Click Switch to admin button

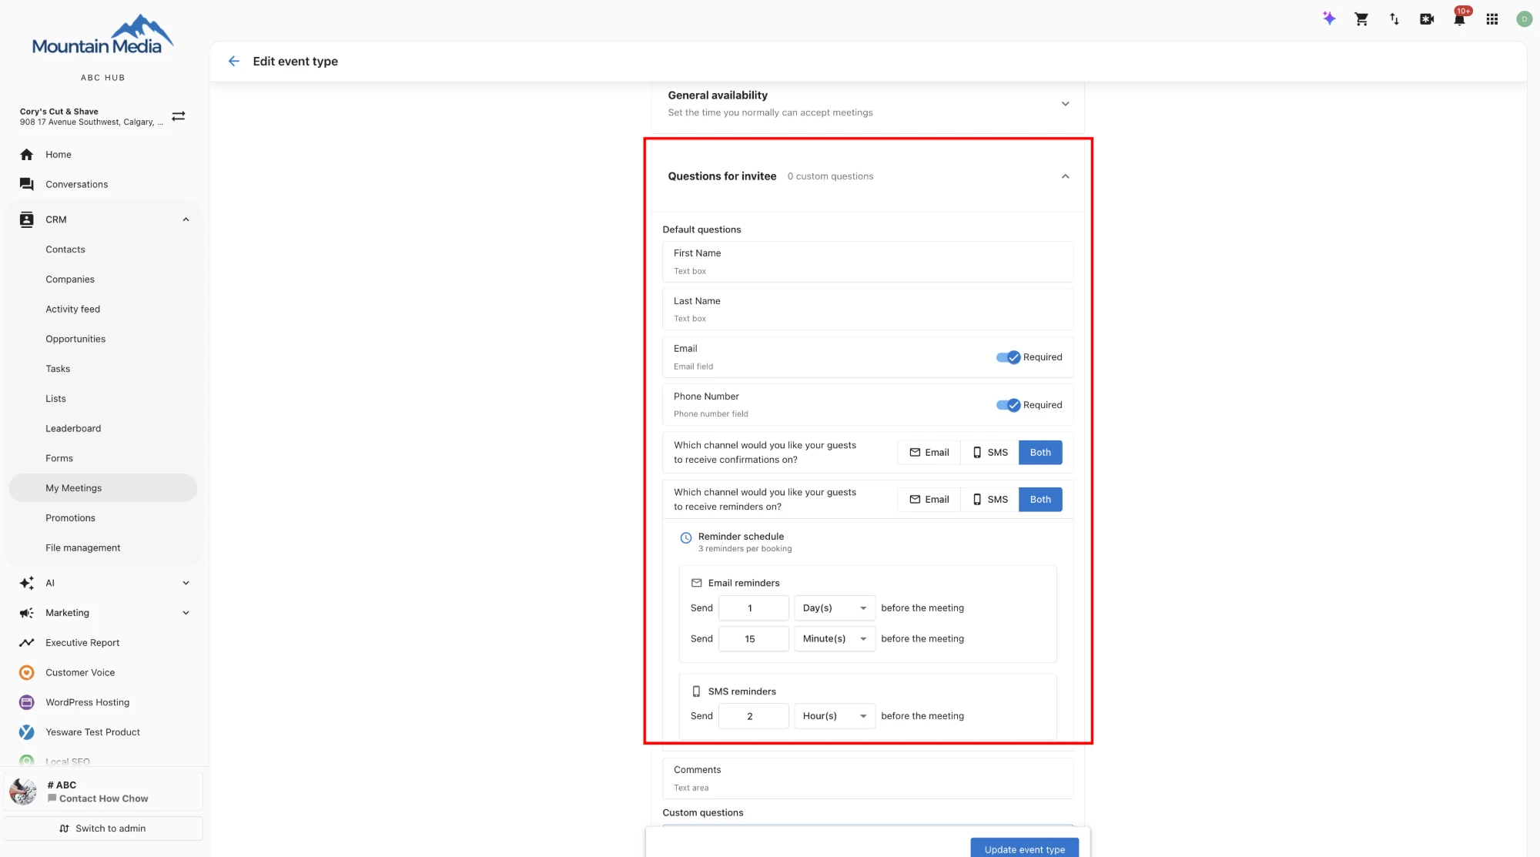point(103,829)
